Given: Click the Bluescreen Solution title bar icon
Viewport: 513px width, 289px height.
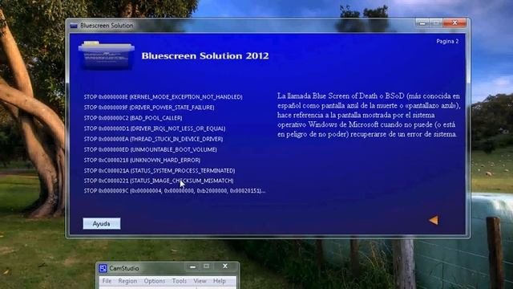Looking at the screenshot, I should pos(74,26).
